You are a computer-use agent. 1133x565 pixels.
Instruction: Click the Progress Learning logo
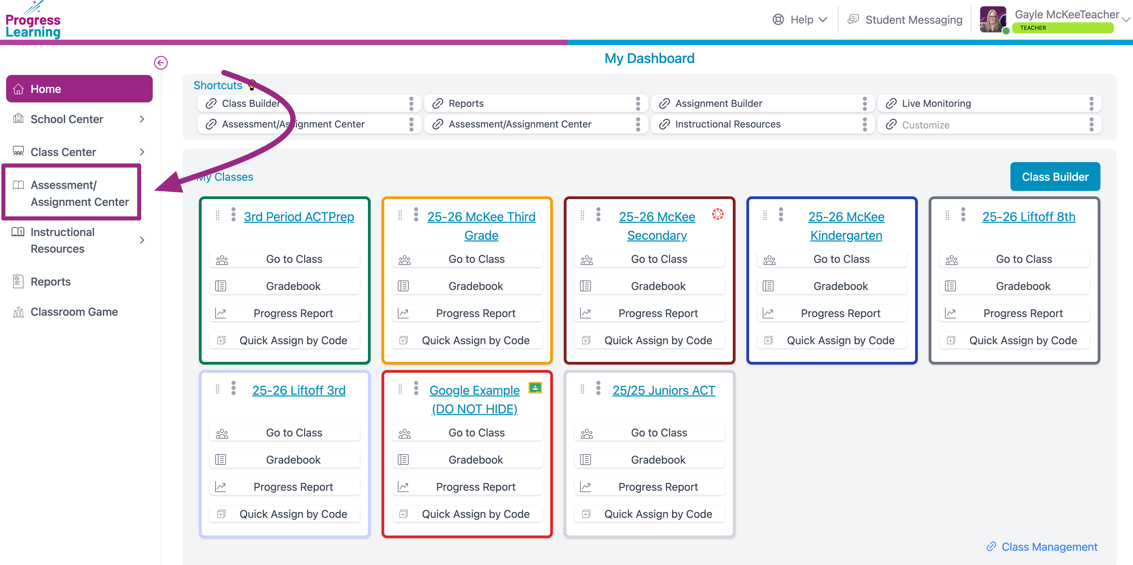click(x=33, y=20)
